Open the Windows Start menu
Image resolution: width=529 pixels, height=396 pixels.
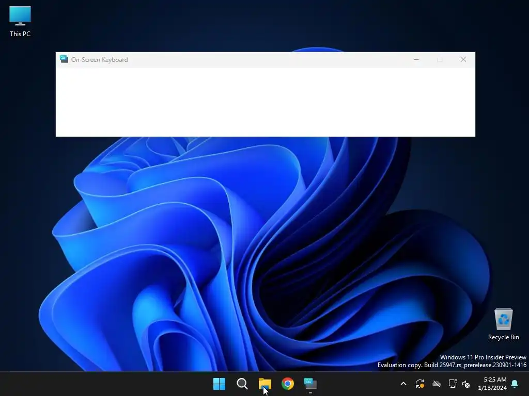point(219,384)
